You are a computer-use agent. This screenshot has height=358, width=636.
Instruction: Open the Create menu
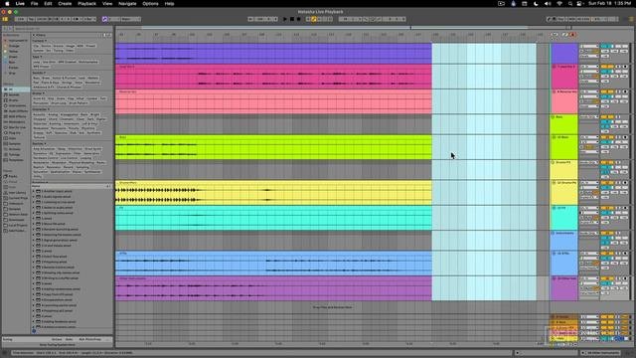point(65,4)
